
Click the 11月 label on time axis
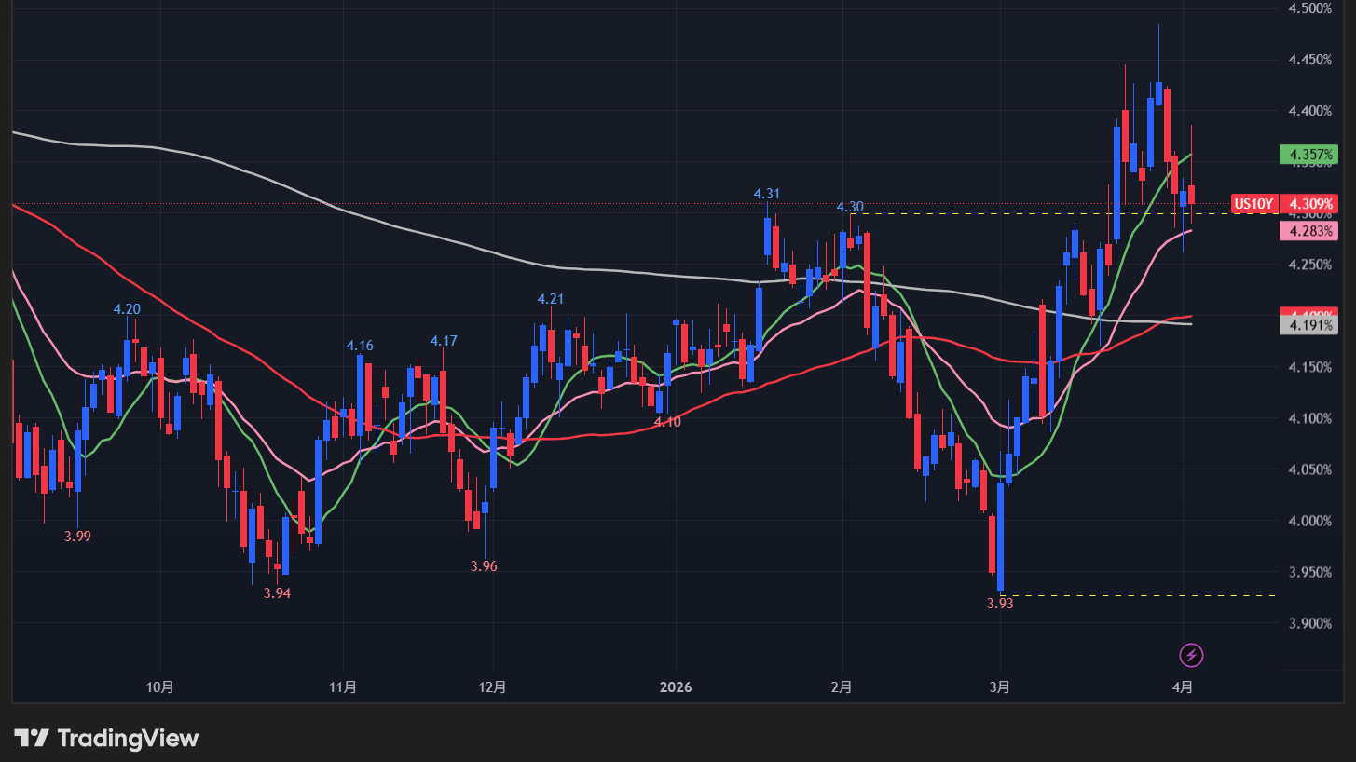[x=343, y=687]
